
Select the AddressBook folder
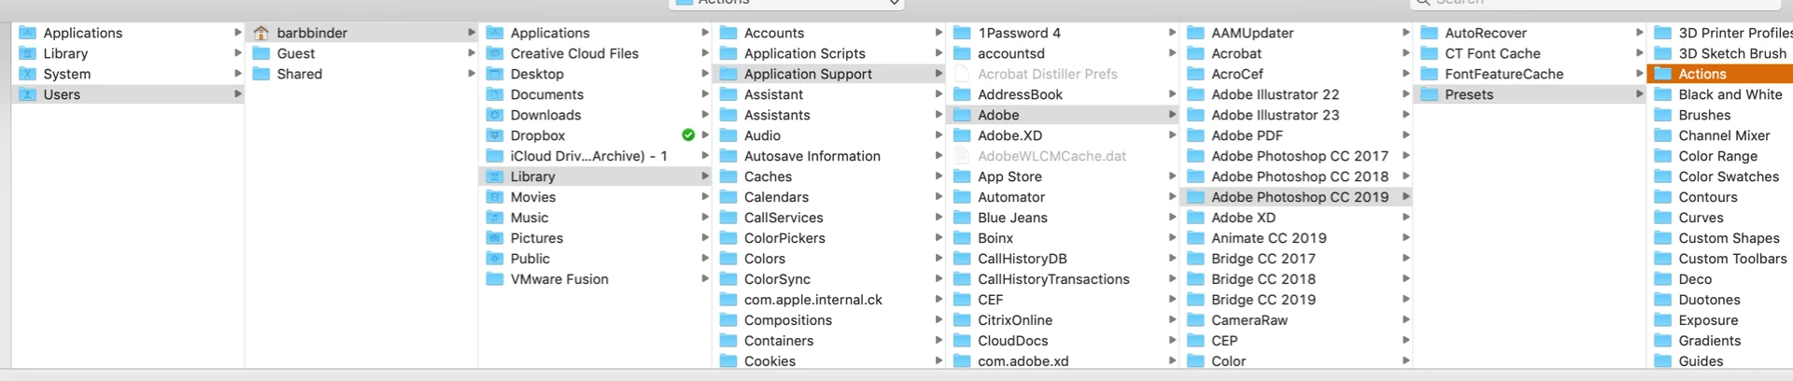point(1062,94)
